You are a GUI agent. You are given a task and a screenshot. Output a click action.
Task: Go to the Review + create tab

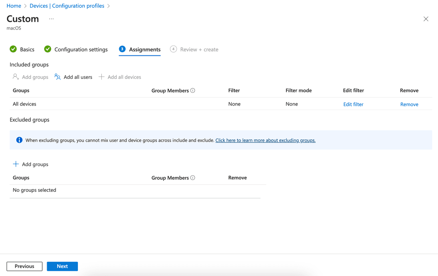(199, 49)
